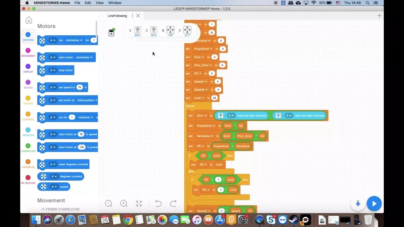
Task: Click port 3 color sensor reading
Action: 154,32
